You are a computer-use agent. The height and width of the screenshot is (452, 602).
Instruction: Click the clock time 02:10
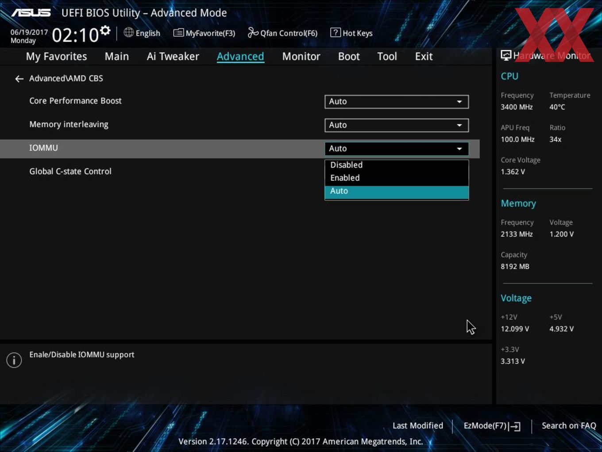(x=75, y=35)
